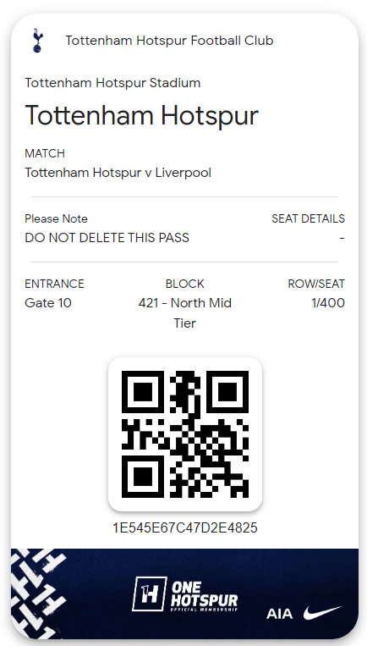Select the barcode number 1E545E67C47D2E4825
Viewport: 367px width, 646px height.
[x=184, y=527]
